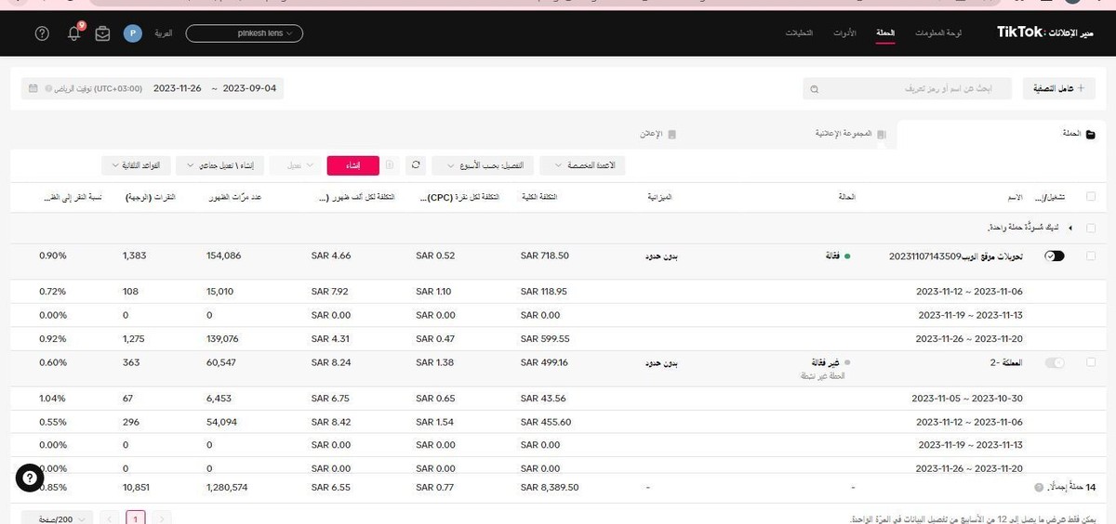The image size is (1116, 524).
Task: Click the magnifier icon in search field
Action: point(815,89)
